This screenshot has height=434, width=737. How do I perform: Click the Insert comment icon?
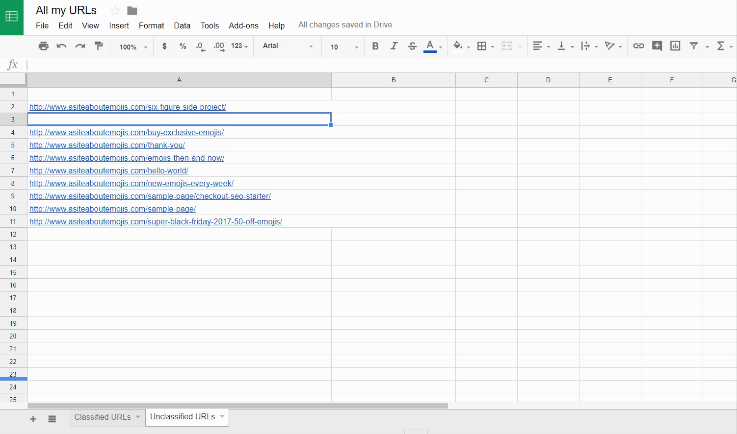(x=657, y=46)
